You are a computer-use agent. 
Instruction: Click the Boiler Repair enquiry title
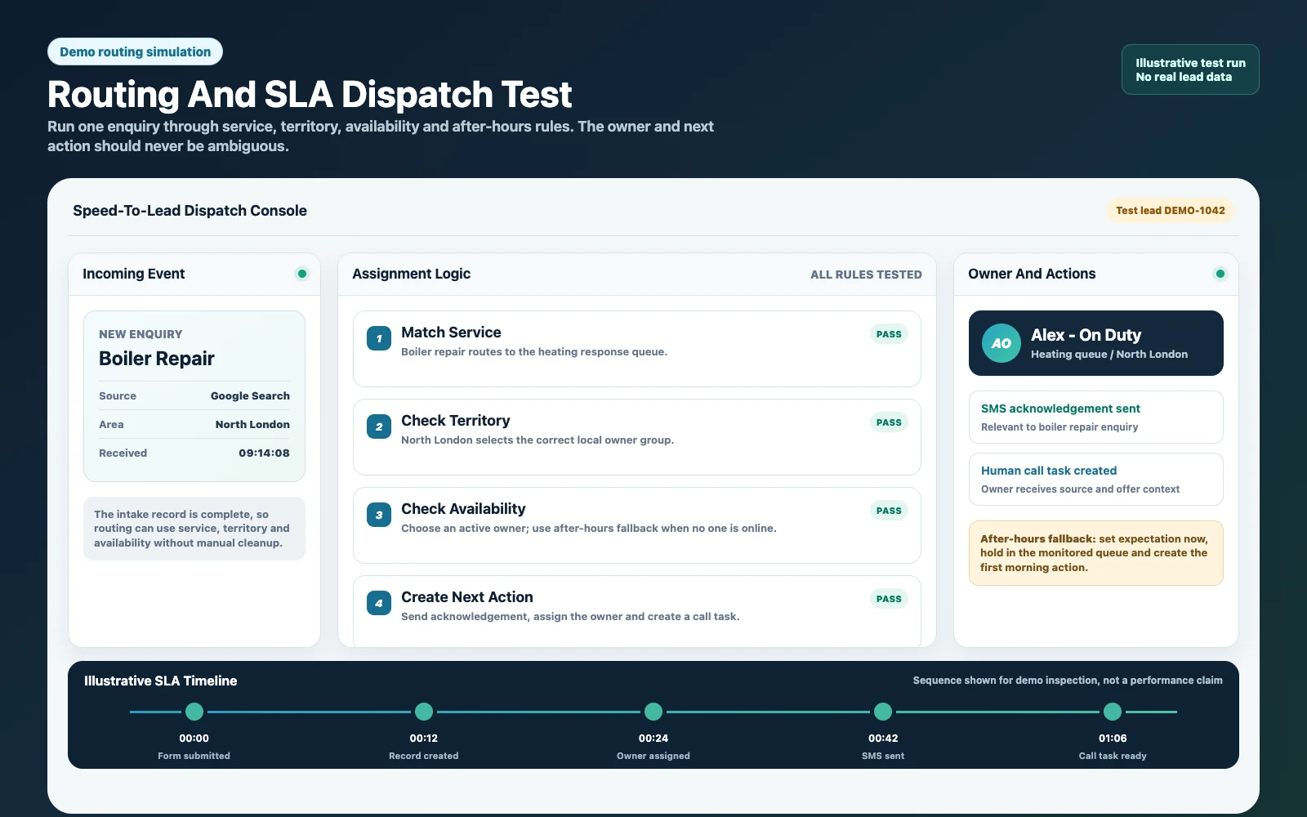pyautogui.click(x=157, y=359)
